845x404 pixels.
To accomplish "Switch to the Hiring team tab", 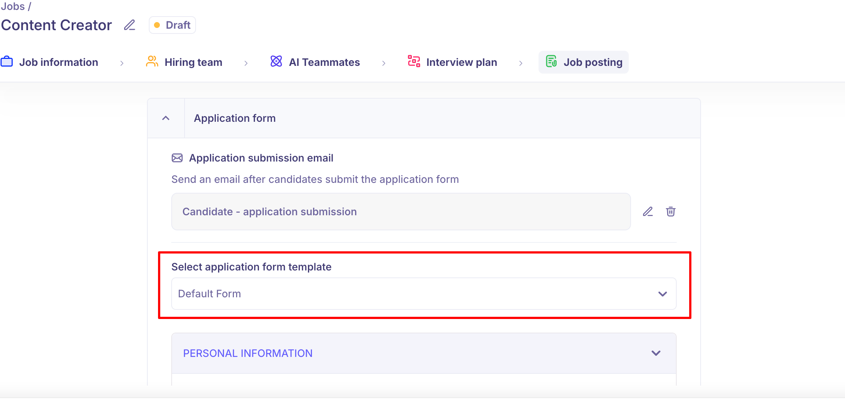I will (x=193, y=62).
